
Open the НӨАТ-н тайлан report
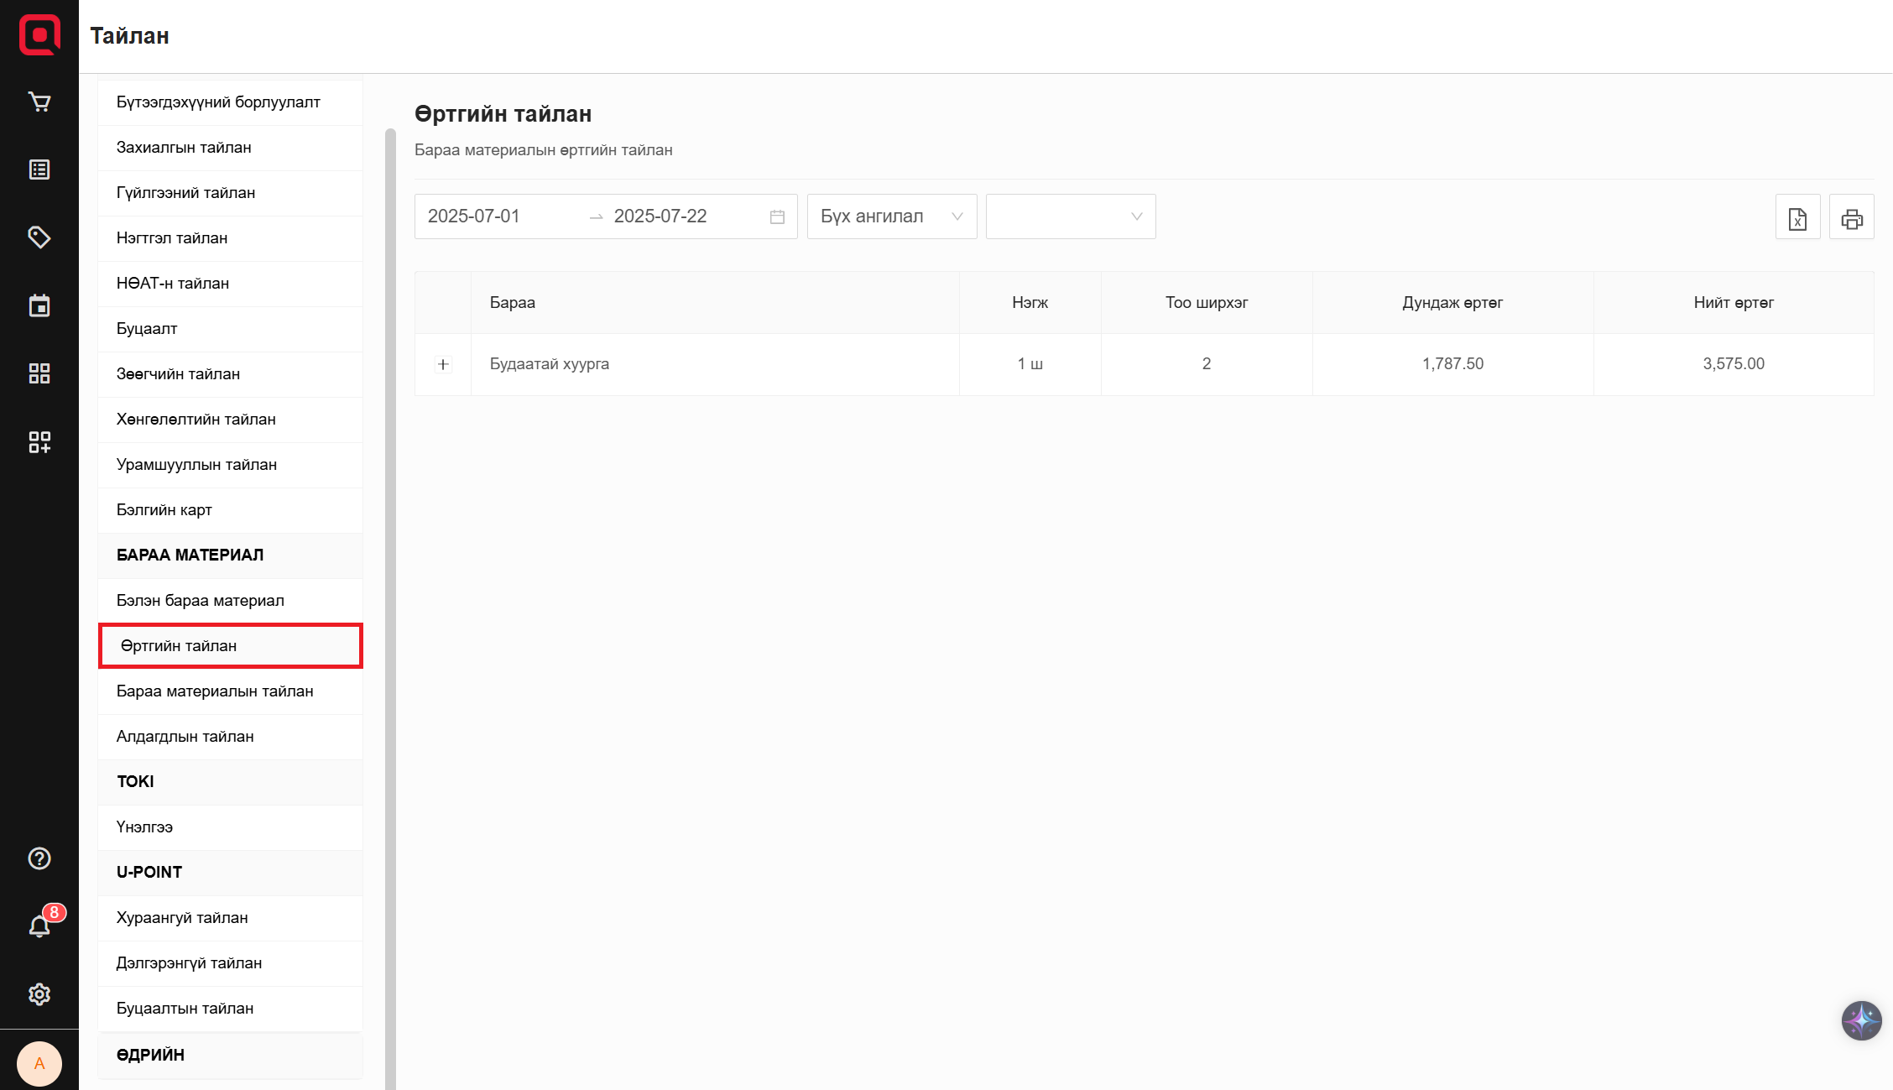(173, 284)
